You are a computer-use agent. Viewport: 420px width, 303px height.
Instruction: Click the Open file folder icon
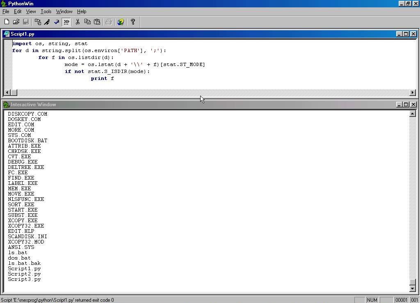(x=16, y=22)
